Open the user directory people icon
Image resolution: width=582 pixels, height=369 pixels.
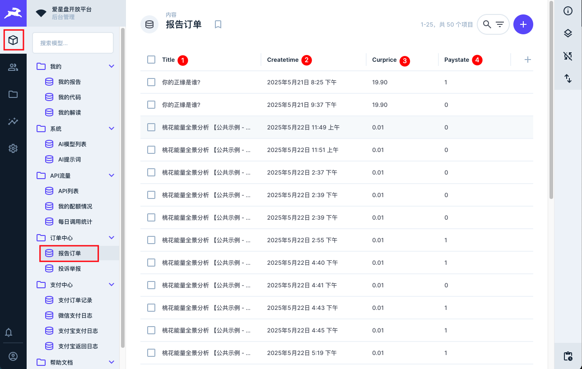[13, 67]
